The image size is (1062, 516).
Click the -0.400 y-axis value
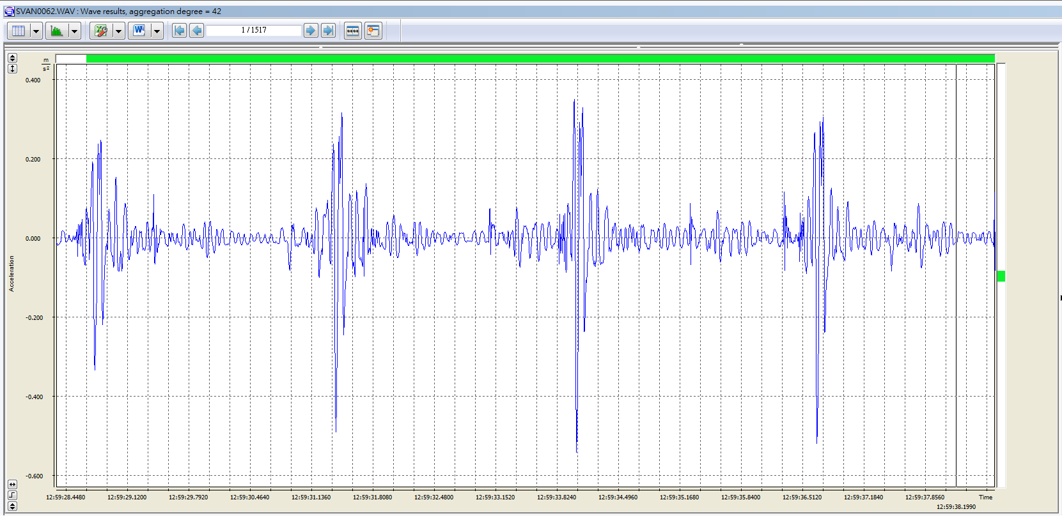point(34,397)
